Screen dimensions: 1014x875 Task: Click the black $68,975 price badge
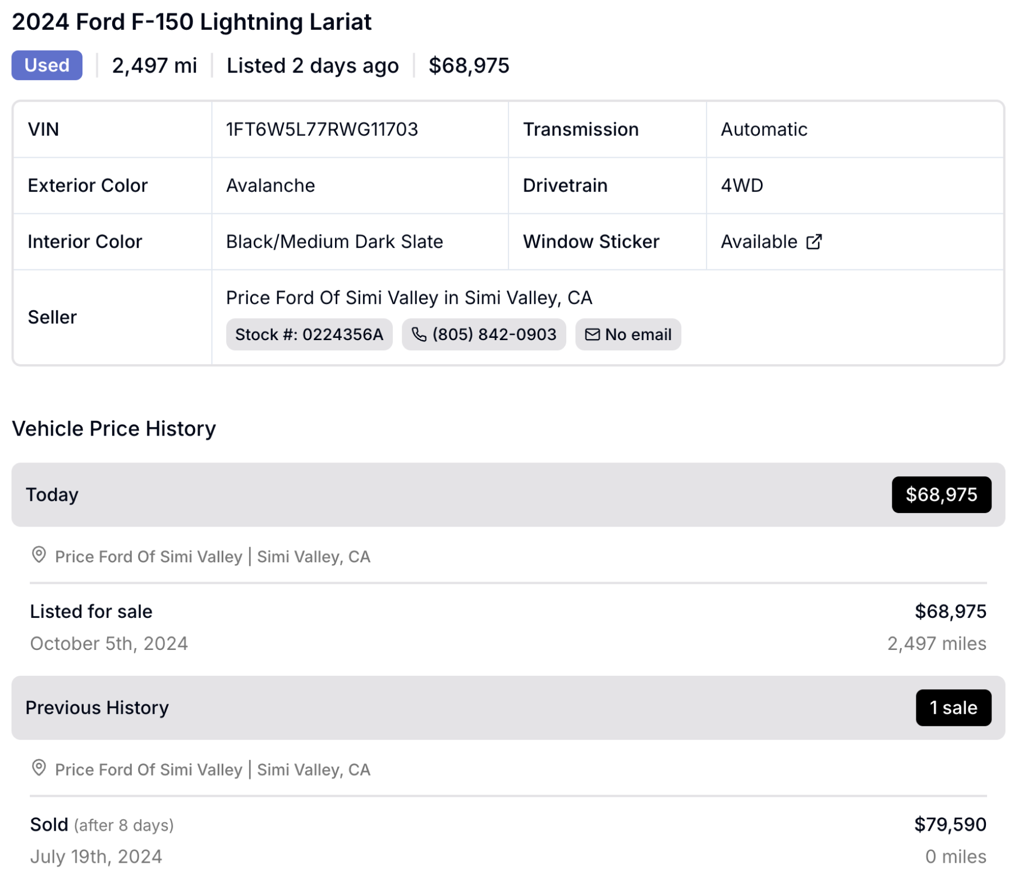pyautogui.click(x=941, y=494)
